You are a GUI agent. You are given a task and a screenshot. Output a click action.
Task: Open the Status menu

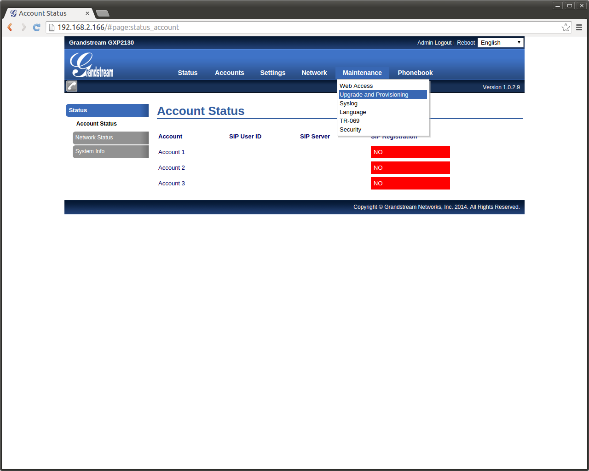click(188, 73)
